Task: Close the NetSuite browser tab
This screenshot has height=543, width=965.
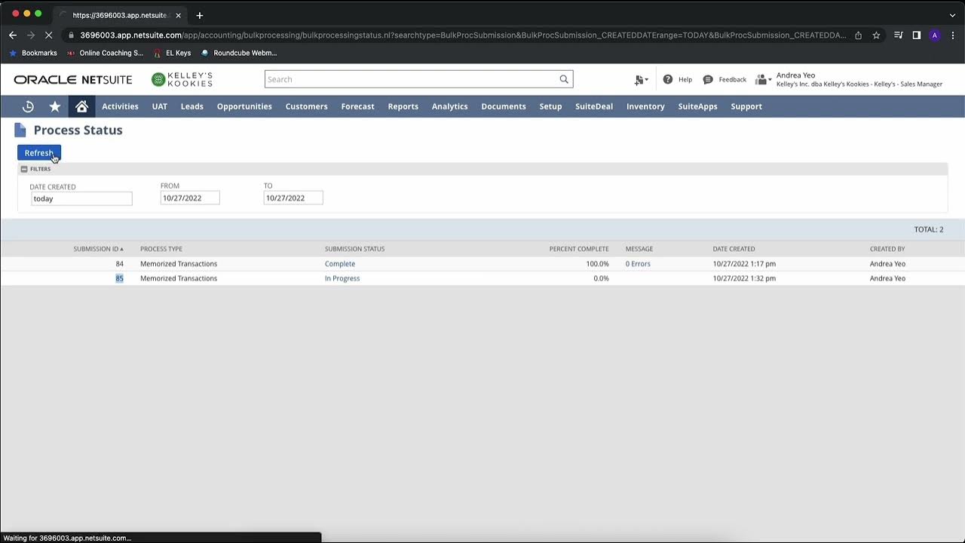Action: [x=178, y=15]
